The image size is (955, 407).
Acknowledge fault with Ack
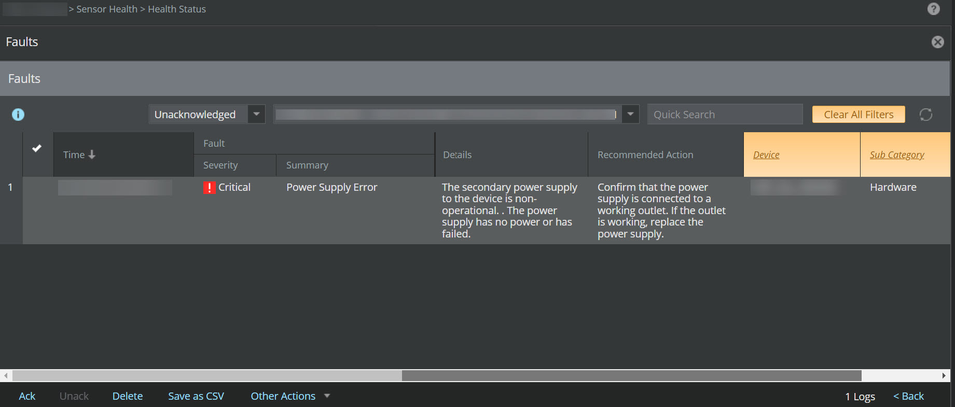[27, 396]
